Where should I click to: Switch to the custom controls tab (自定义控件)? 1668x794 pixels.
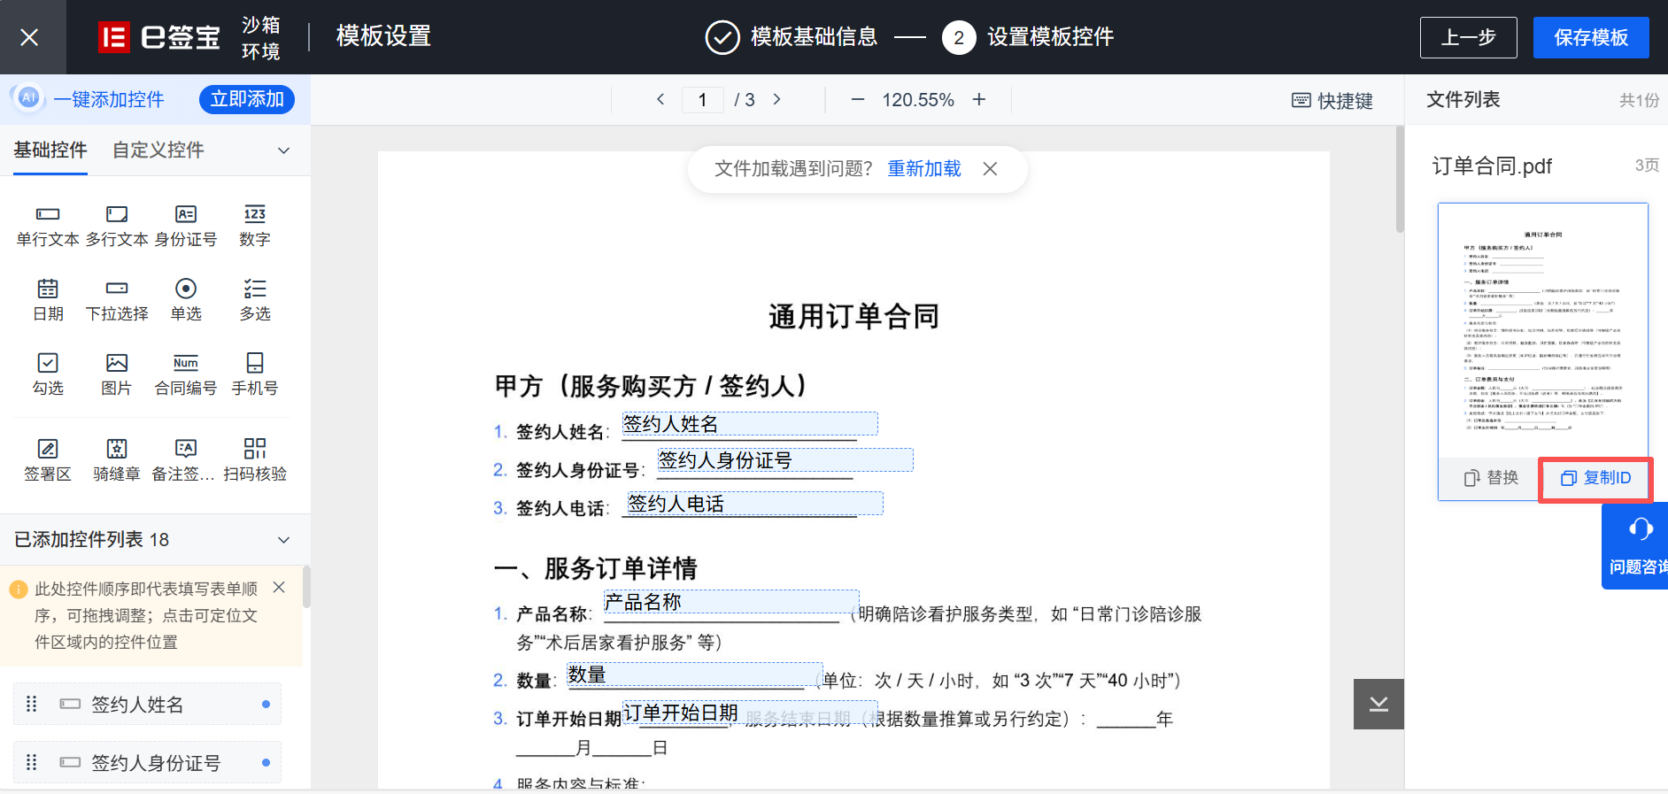[x=158, y=150]
